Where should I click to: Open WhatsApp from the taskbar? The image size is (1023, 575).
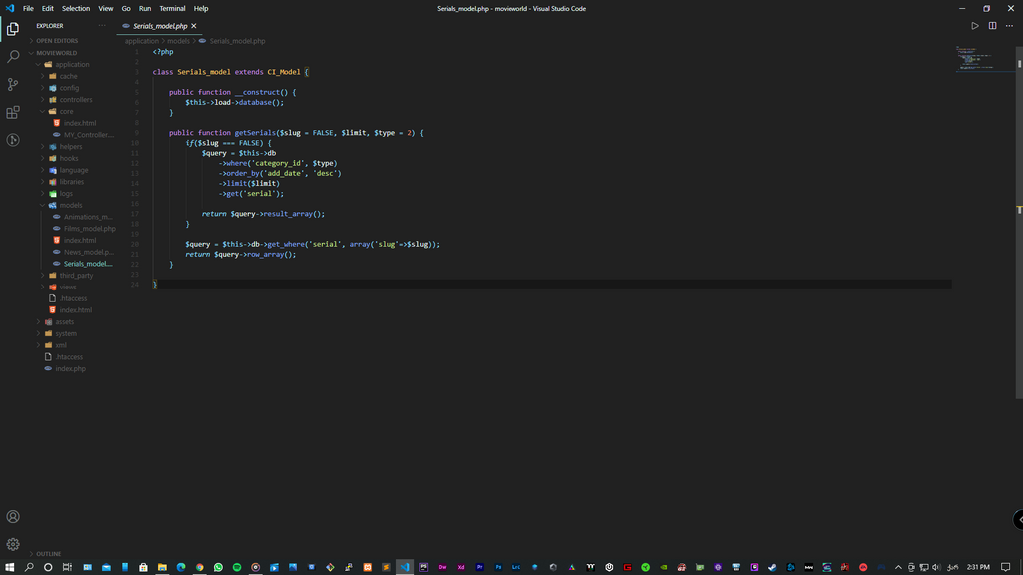click(218, 567)
